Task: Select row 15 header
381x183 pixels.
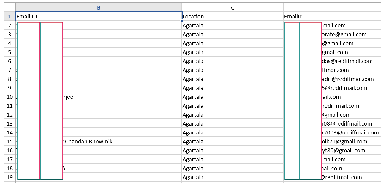Action: [x=10, y=141]
